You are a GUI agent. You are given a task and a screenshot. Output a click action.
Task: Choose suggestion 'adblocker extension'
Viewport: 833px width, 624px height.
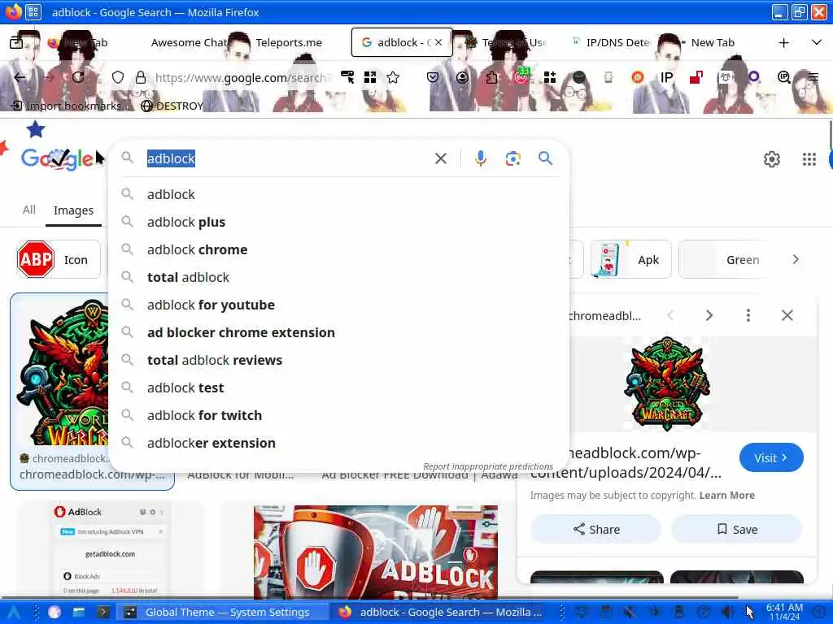[x=339, y=443]
